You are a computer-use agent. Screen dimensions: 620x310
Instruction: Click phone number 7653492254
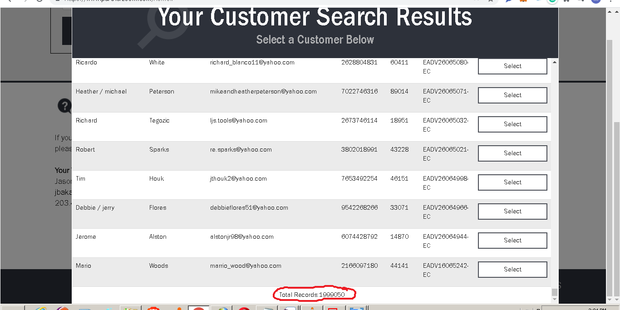pyautogui.click(x=359, y=179)
